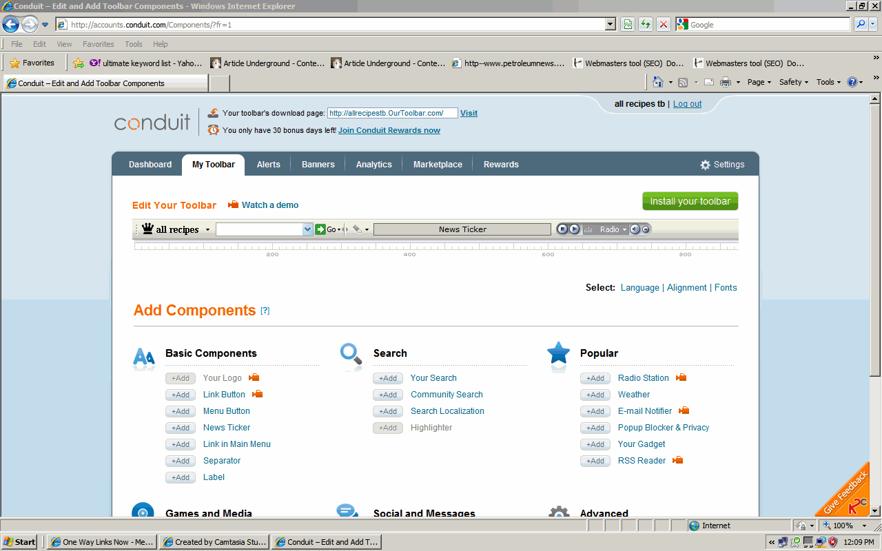Click the video icon next to Link Button
Screen dimensions: 882x551
point(258,394)
